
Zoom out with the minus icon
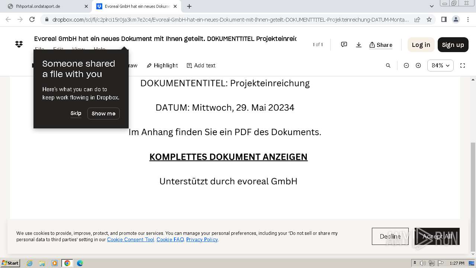(406, 66)
